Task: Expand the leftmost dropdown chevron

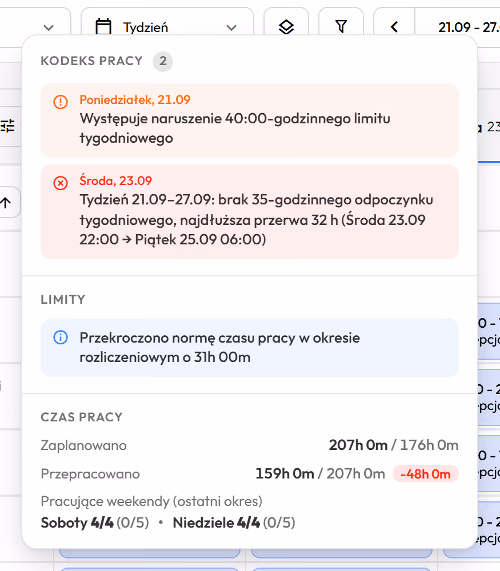Action: (x=49, y=27)
